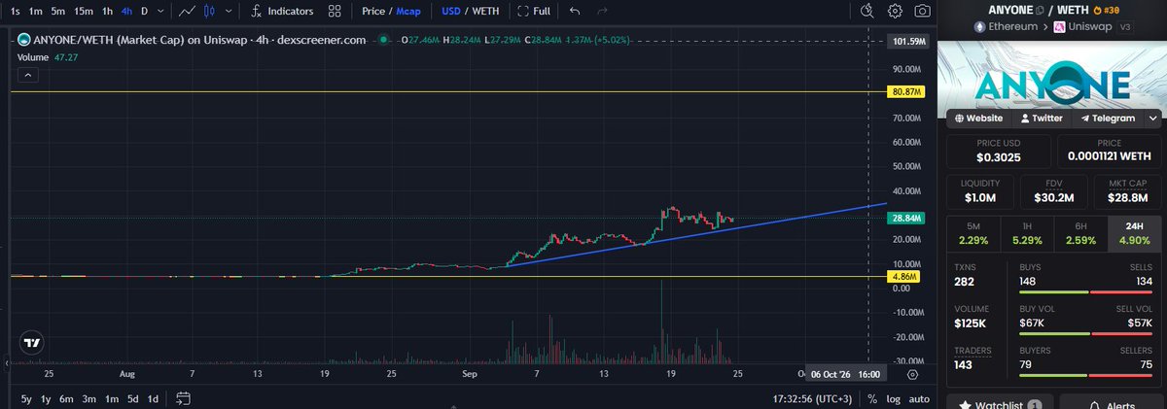Toggle log scale
This screenshot has height=409, width=1167.
[892, 399]
